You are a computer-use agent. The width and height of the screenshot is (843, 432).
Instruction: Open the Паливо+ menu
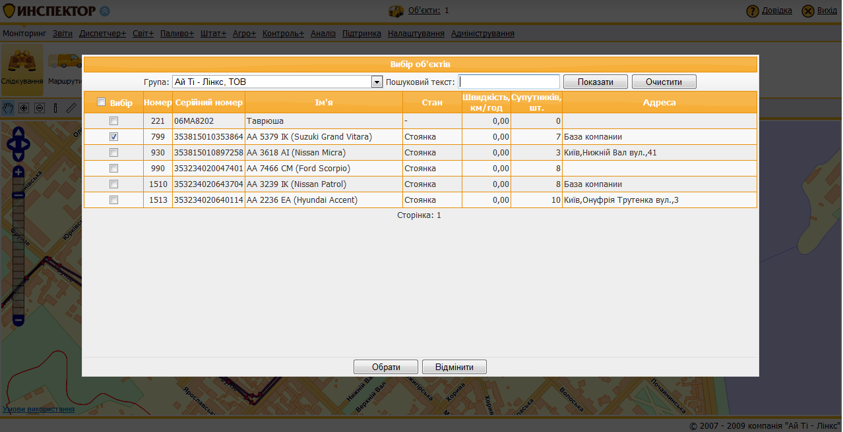(177, 33)
